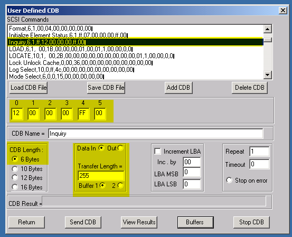292x237 pixels.
Task: Edit CDB byte 3 field
Action: pyautogui.click(x=67, y=113)
